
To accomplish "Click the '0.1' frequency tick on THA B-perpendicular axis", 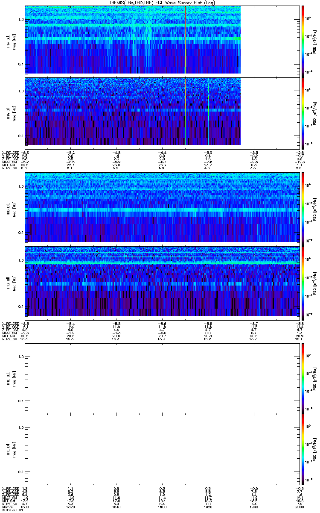I will pyautogui.click(x=20, y=65).
